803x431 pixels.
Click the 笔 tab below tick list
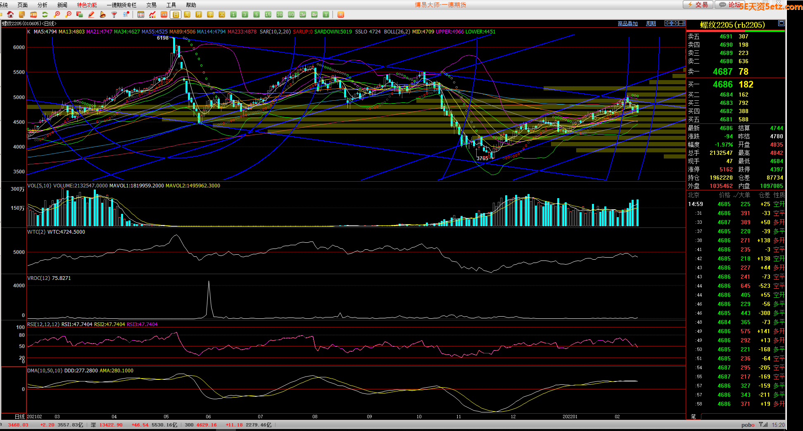pos(693,417)
